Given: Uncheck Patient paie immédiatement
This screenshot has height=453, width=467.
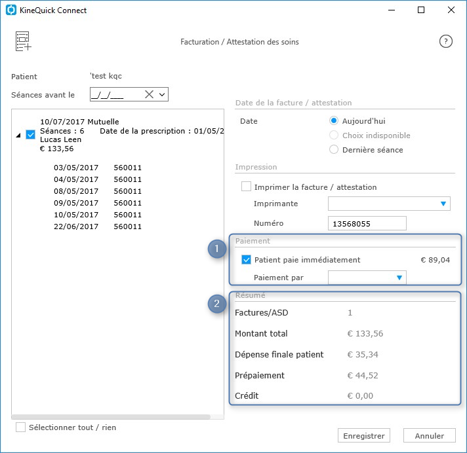Looking at the screenshot, I should click(x=246, y=259).
